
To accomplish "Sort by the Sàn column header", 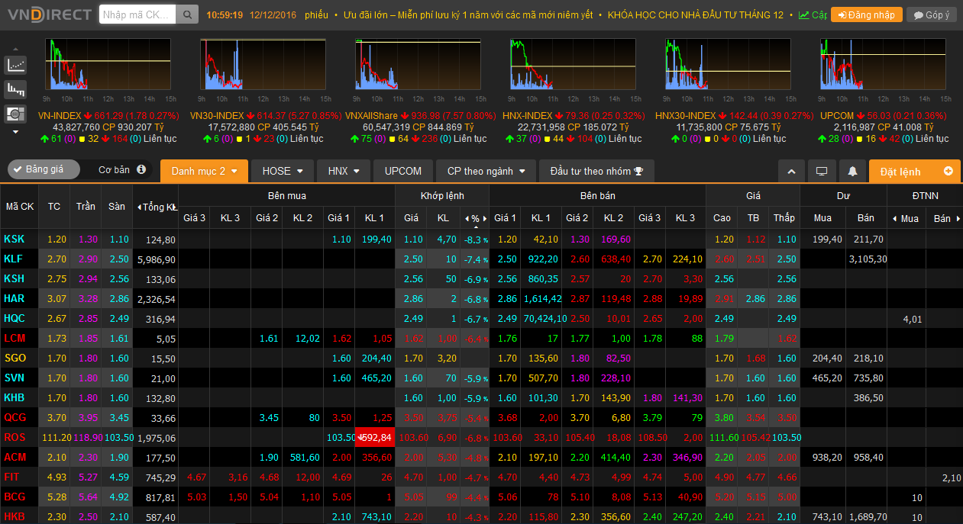I will coord(117,207).
